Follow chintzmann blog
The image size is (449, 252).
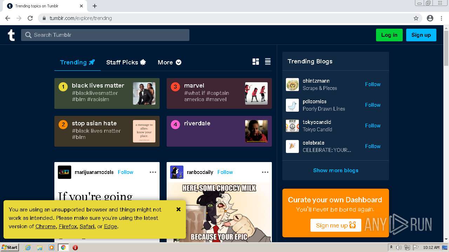(373, 84)
